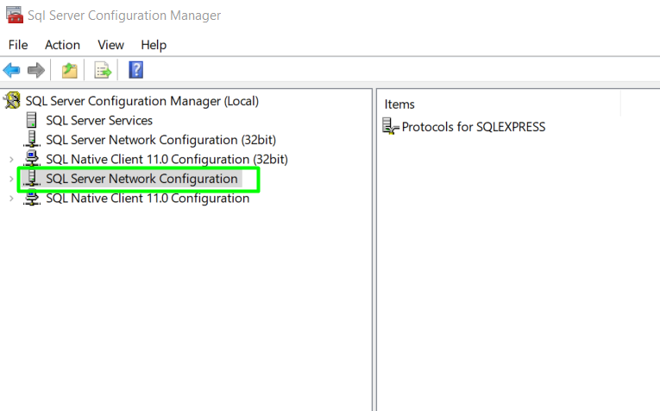This screenshot has height=411, width=660.
Task: Open Help via the question mark icon
Action: click(x=136, y=70)
